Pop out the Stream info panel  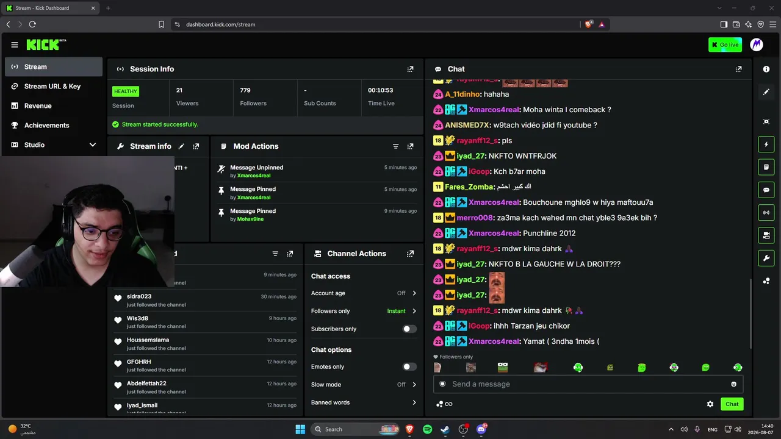pos(196,146)
